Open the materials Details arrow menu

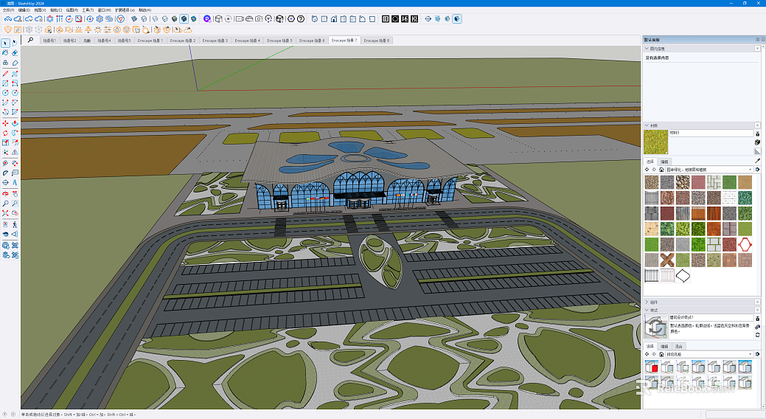click(758, 170)
